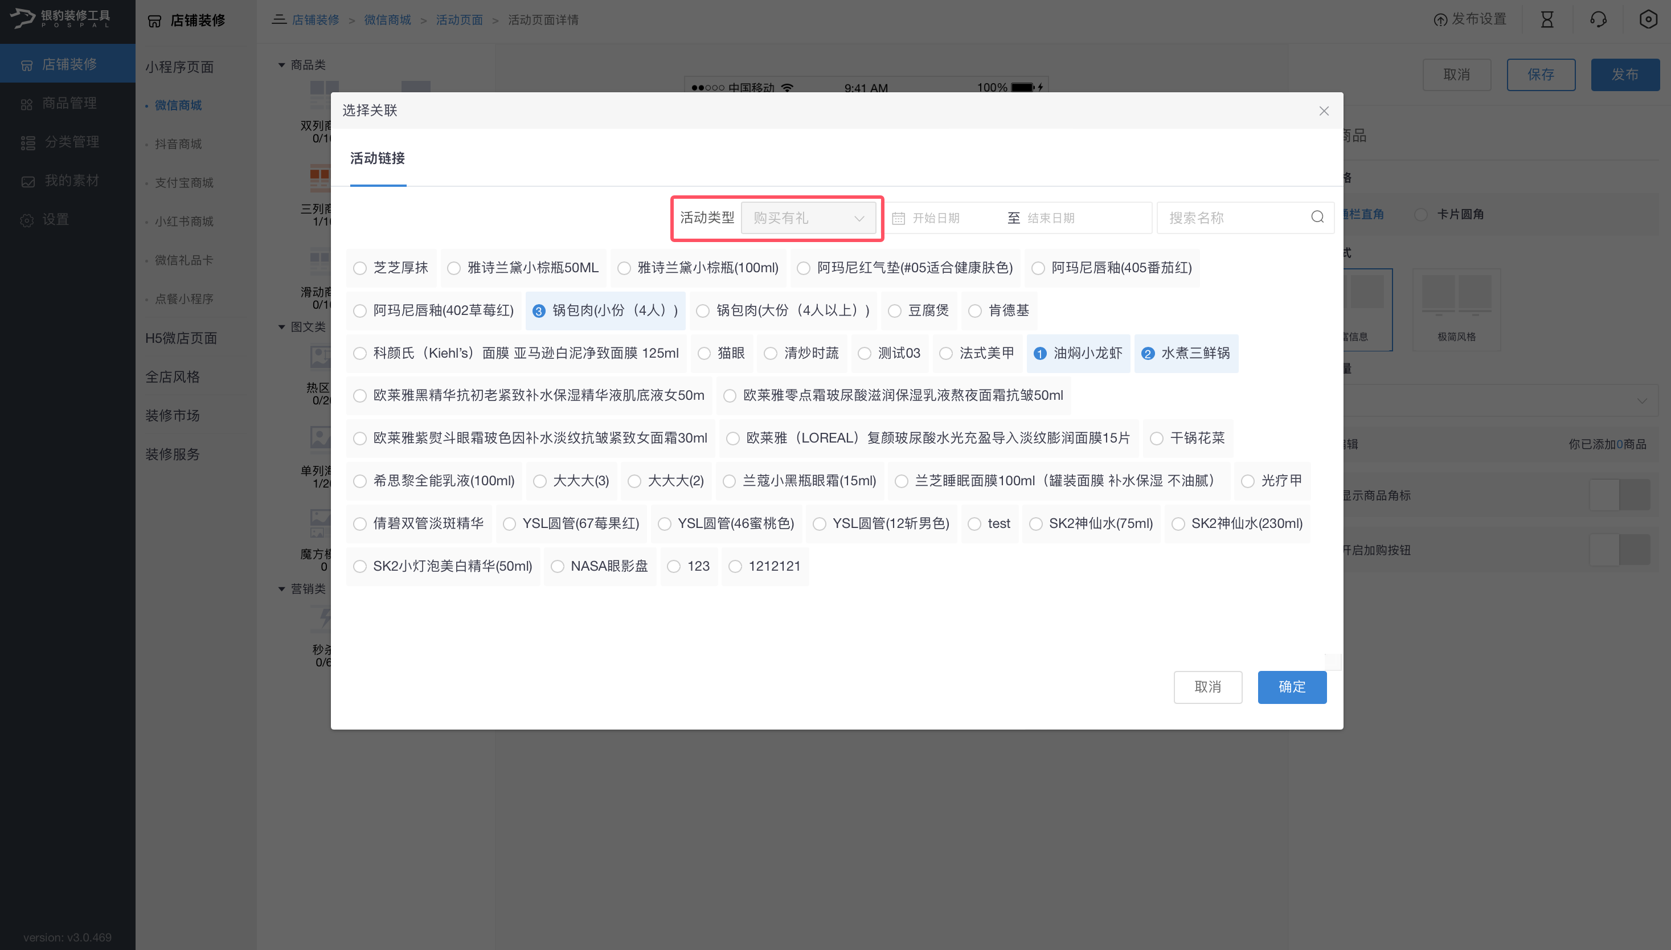Open 发布设置 in the header
The image size is (1671, 950).
pyautogui.click(x=1470, y=19)
